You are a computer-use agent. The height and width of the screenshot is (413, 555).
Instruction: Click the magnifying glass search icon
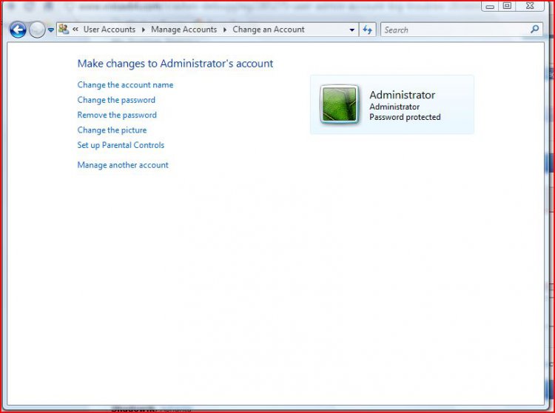click(x=536, y=30)
